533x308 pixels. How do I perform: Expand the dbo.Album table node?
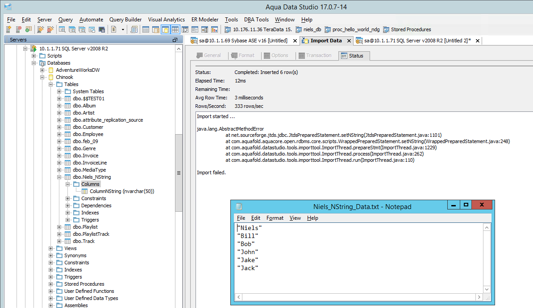(x=59, y=106)
